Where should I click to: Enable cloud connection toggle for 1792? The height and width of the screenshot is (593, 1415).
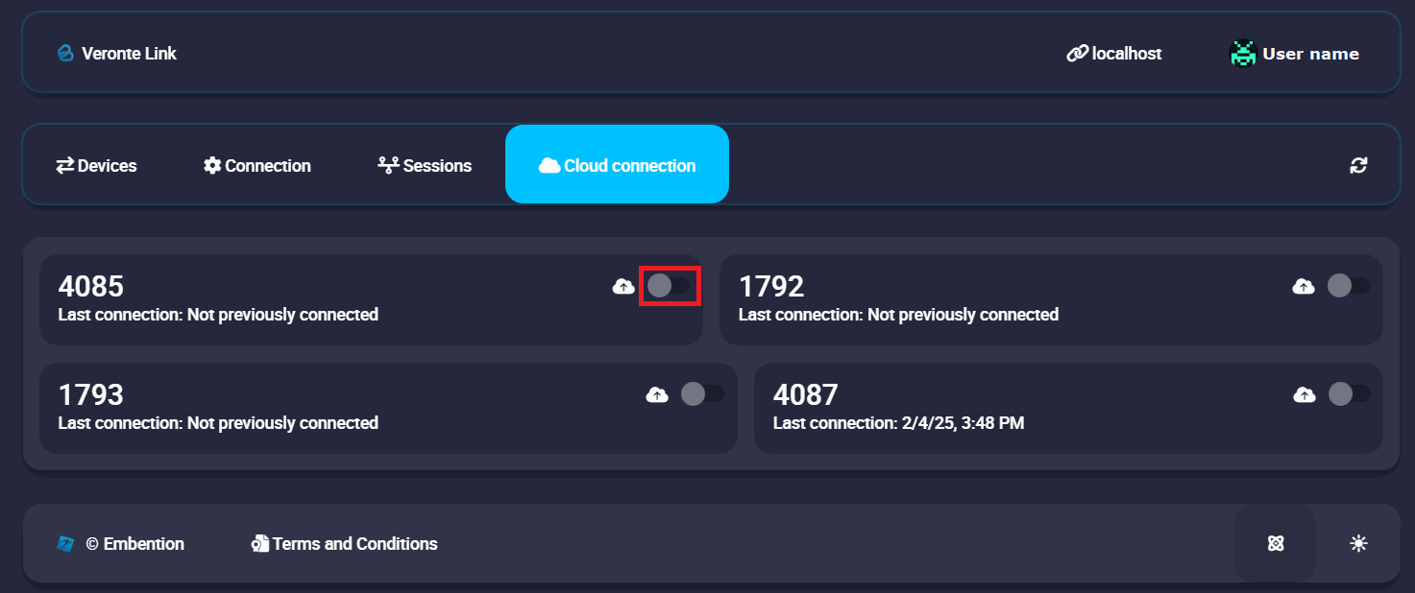point(1349,286)
